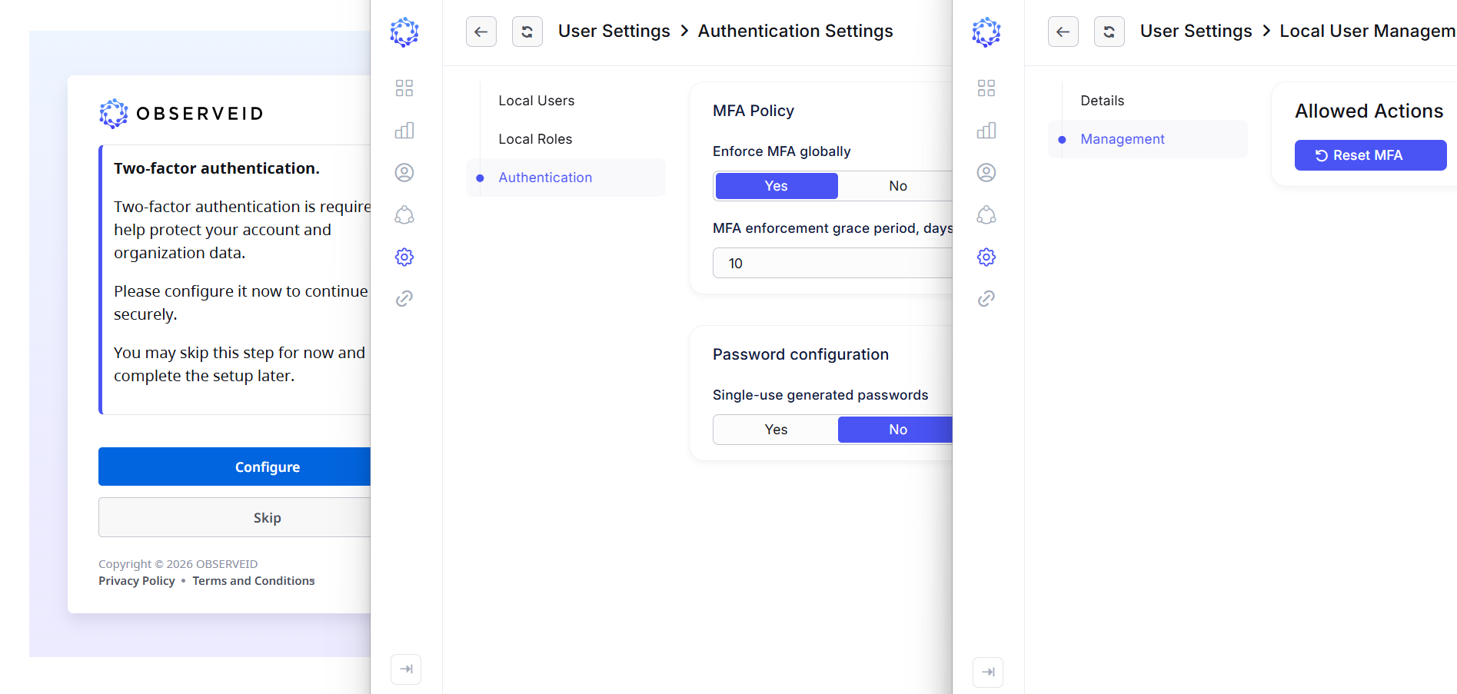Screen dimensions: 1457x694
Task: Expand sidebar arrow in Local User Management window
Action: pyautogui.click(x=988, y=672)
